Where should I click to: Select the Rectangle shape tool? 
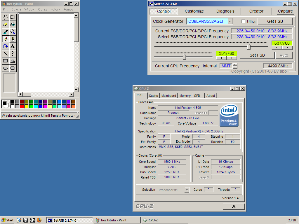(6, 61)
